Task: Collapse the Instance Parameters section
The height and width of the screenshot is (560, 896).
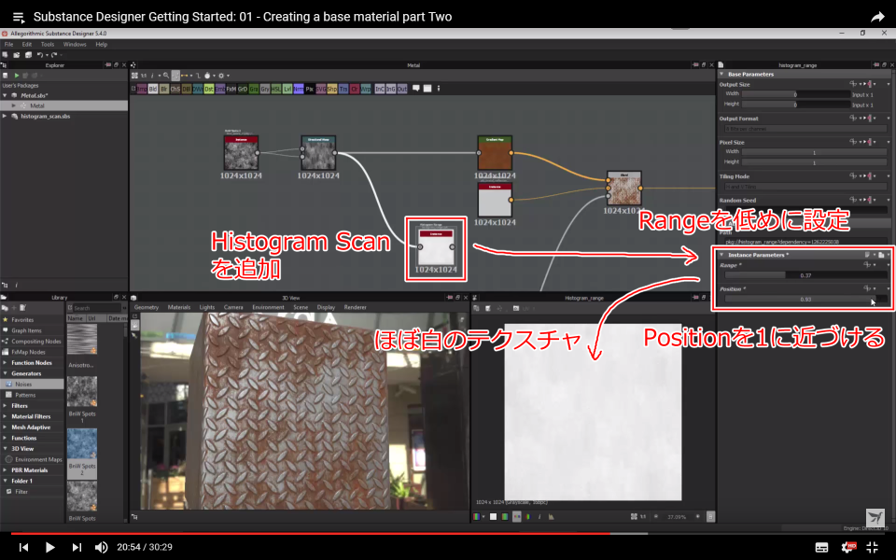Action: pos(721,255)
